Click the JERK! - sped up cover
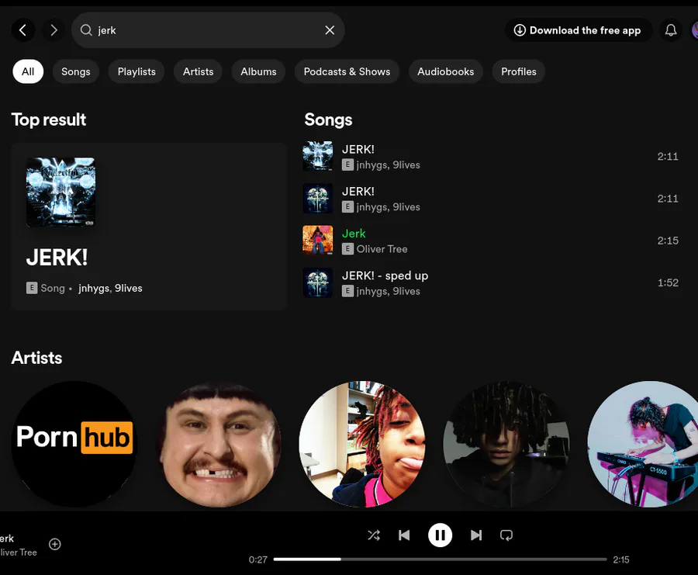 click(318, 282)
